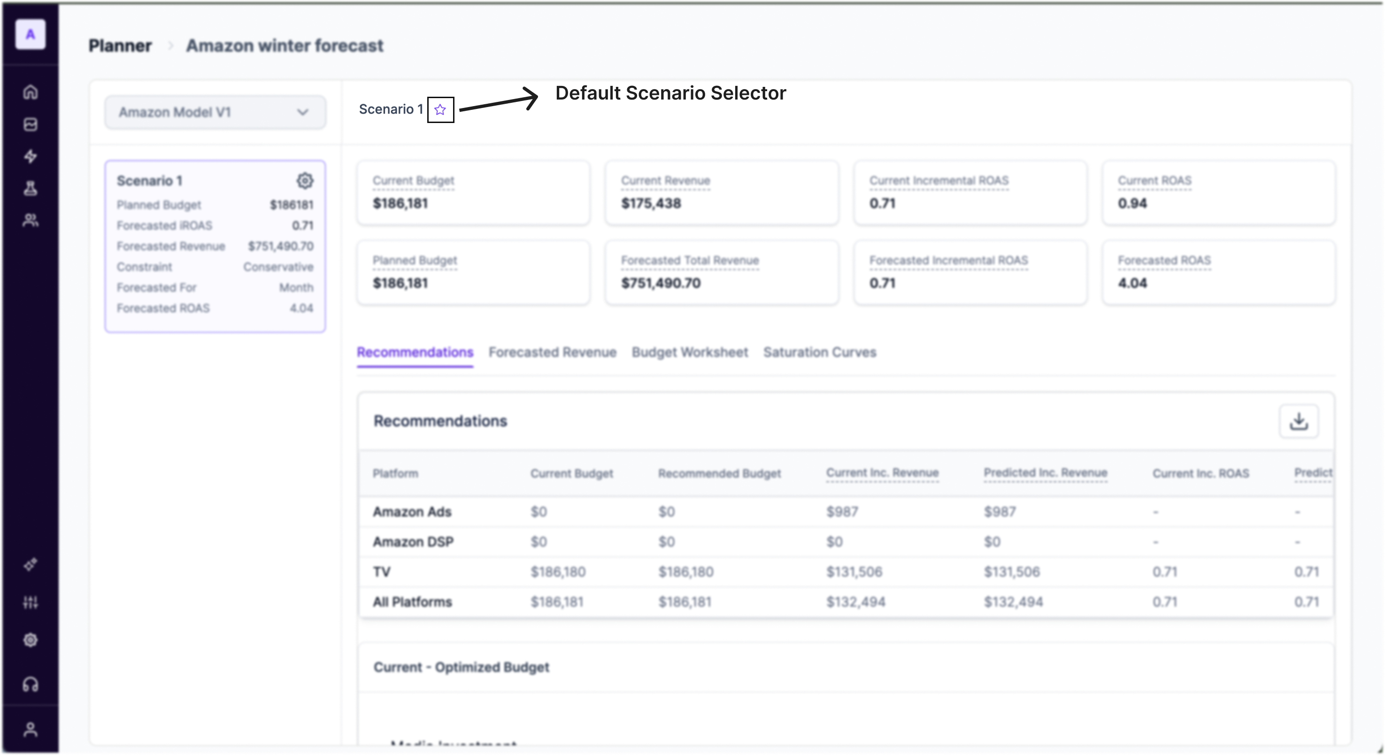This screenshot has width=1385, height=755.
Task: Expand the Amazon Model V1 dropdown
Action: pos(215,112)
